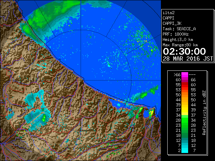215x161 pixels.
Task: Click the red 55-60 dBZ legend swatch
Action: [185, 85]
